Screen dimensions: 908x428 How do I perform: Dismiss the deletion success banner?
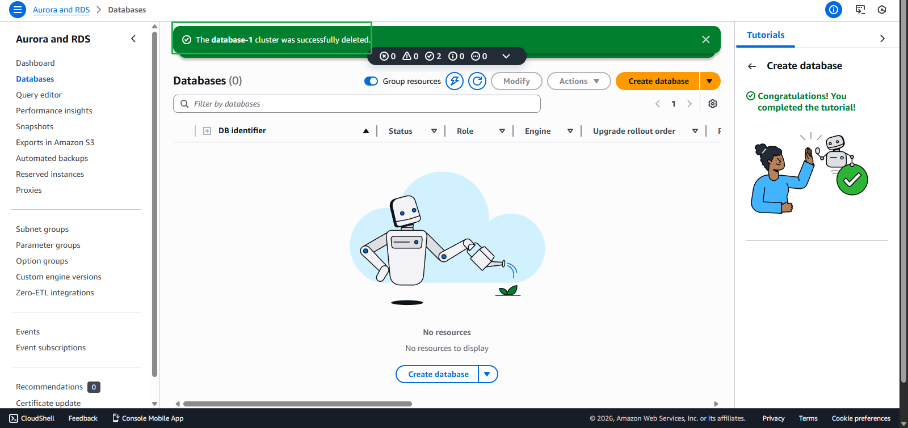coord(705,40)
